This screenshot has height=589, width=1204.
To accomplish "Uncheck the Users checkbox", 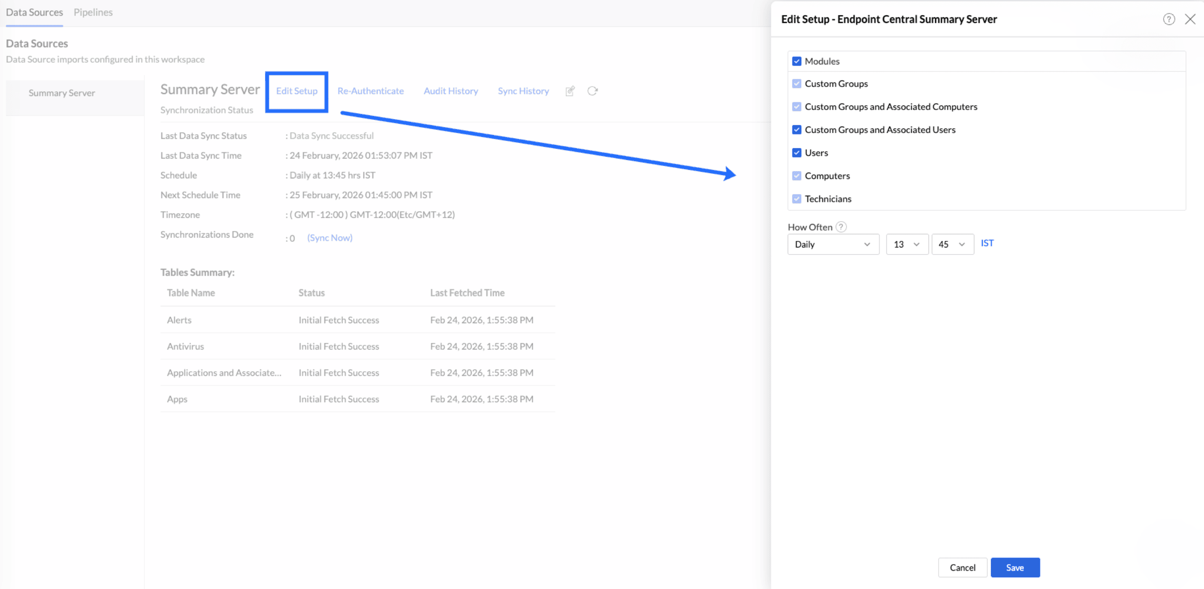I will [797, 153].
